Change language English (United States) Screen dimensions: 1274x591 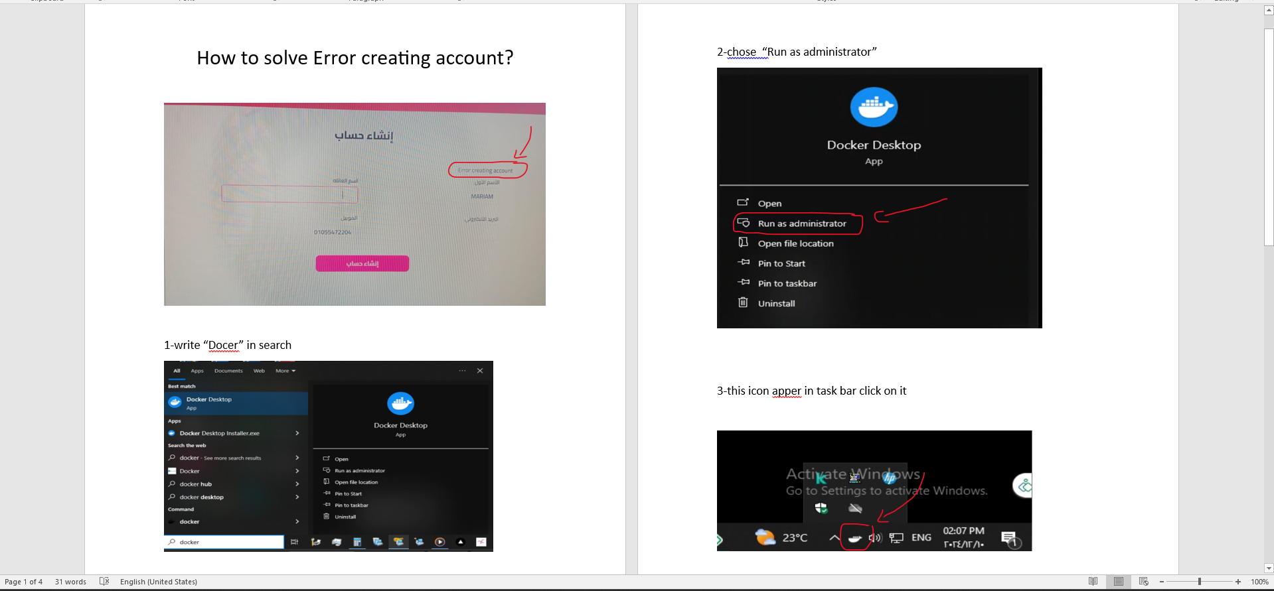click(159, 582)
